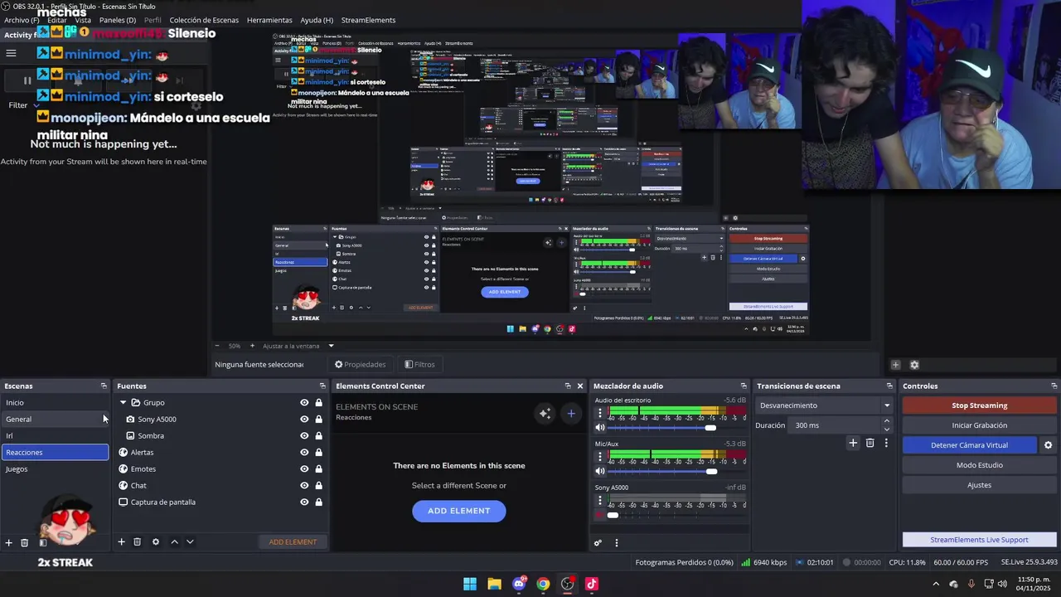This screenshot has width=1061, height=597.
Task: Mute the Mic/Aux speaker
Action: click(600, 472)
